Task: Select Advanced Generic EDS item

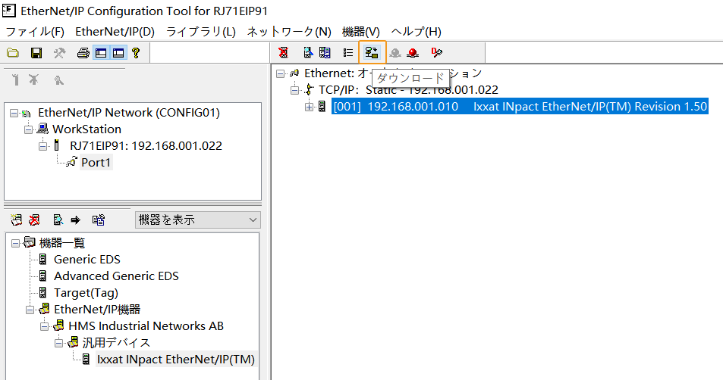Action: (x=116, y=276)
